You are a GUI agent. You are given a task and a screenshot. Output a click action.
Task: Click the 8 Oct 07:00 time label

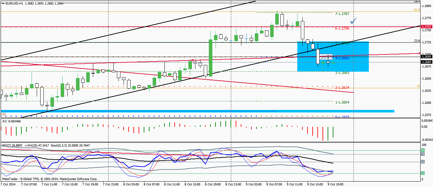[x=152, y=184]
